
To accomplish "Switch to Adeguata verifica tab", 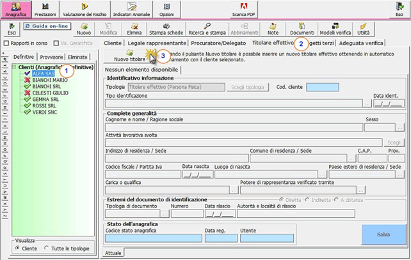I will pos(361,43).
